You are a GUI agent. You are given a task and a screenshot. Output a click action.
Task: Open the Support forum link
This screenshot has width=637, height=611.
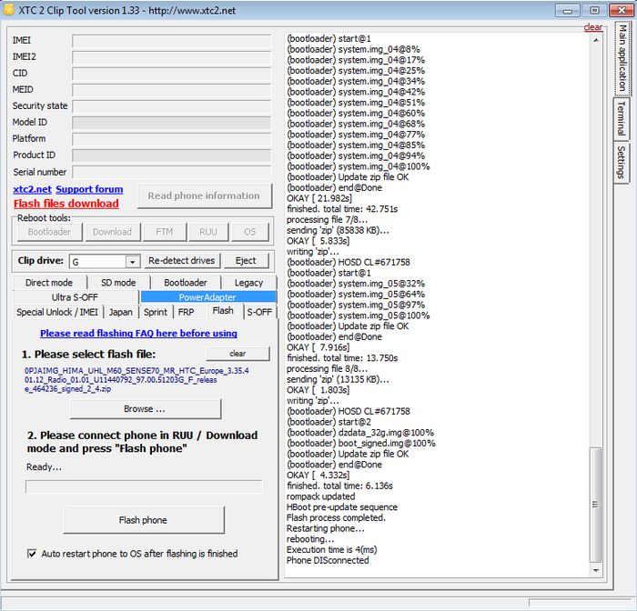click(x=89, y=189)
